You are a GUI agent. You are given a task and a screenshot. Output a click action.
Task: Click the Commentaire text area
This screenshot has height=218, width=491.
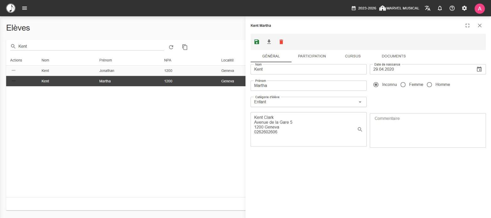pos(428,130)
